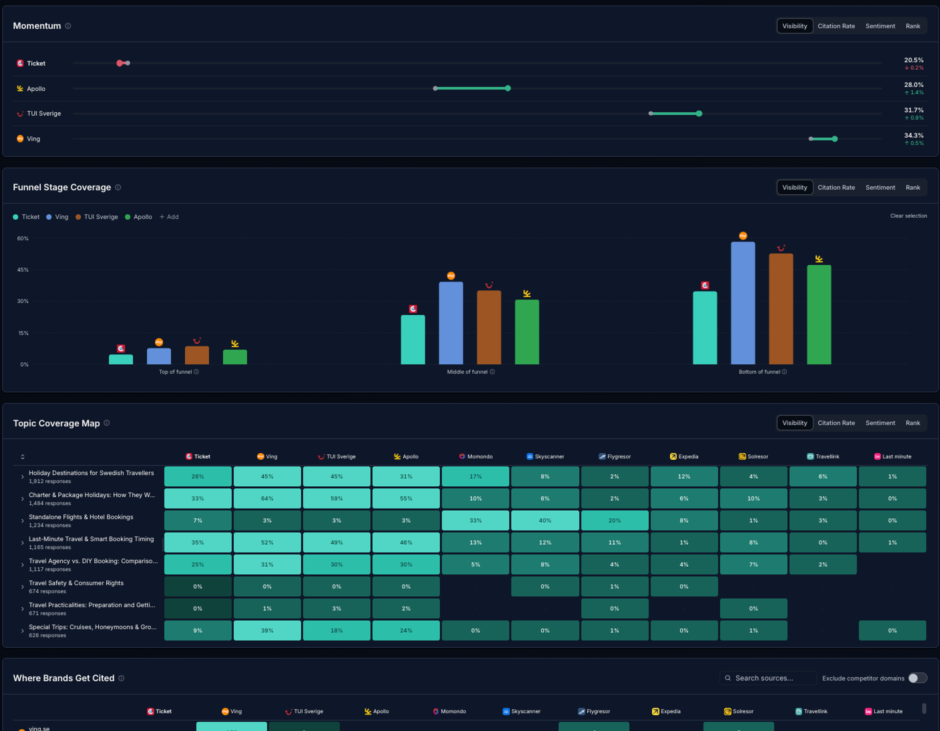Click the Ticket logo in Momentum list
940x731 pixels.
pyautogui.click(x=20, y=63)
